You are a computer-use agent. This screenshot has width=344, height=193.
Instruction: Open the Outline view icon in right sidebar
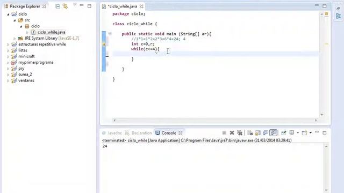(x=338, y=16)
